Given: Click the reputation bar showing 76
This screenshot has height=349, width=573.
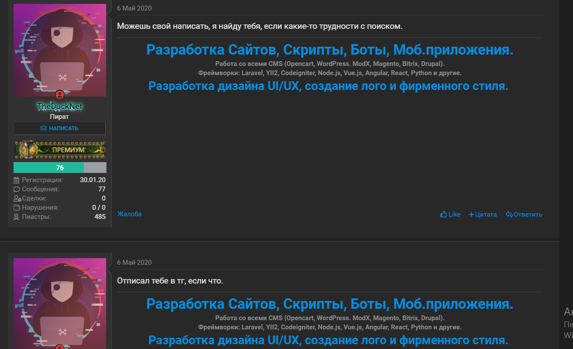Looking at the screenshot, I should click(60, 168).
